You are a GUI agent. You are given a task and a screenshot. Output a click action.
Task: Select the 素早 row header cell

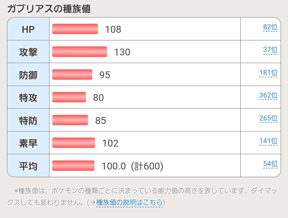click(28, 143)
